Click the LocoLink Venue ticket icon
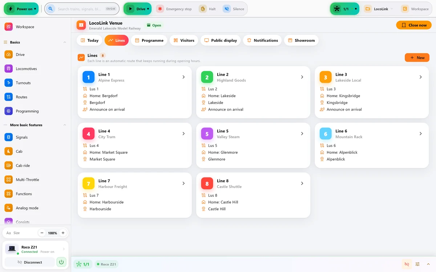This screenshot has height=272, width=436. (x=81, y=25)
